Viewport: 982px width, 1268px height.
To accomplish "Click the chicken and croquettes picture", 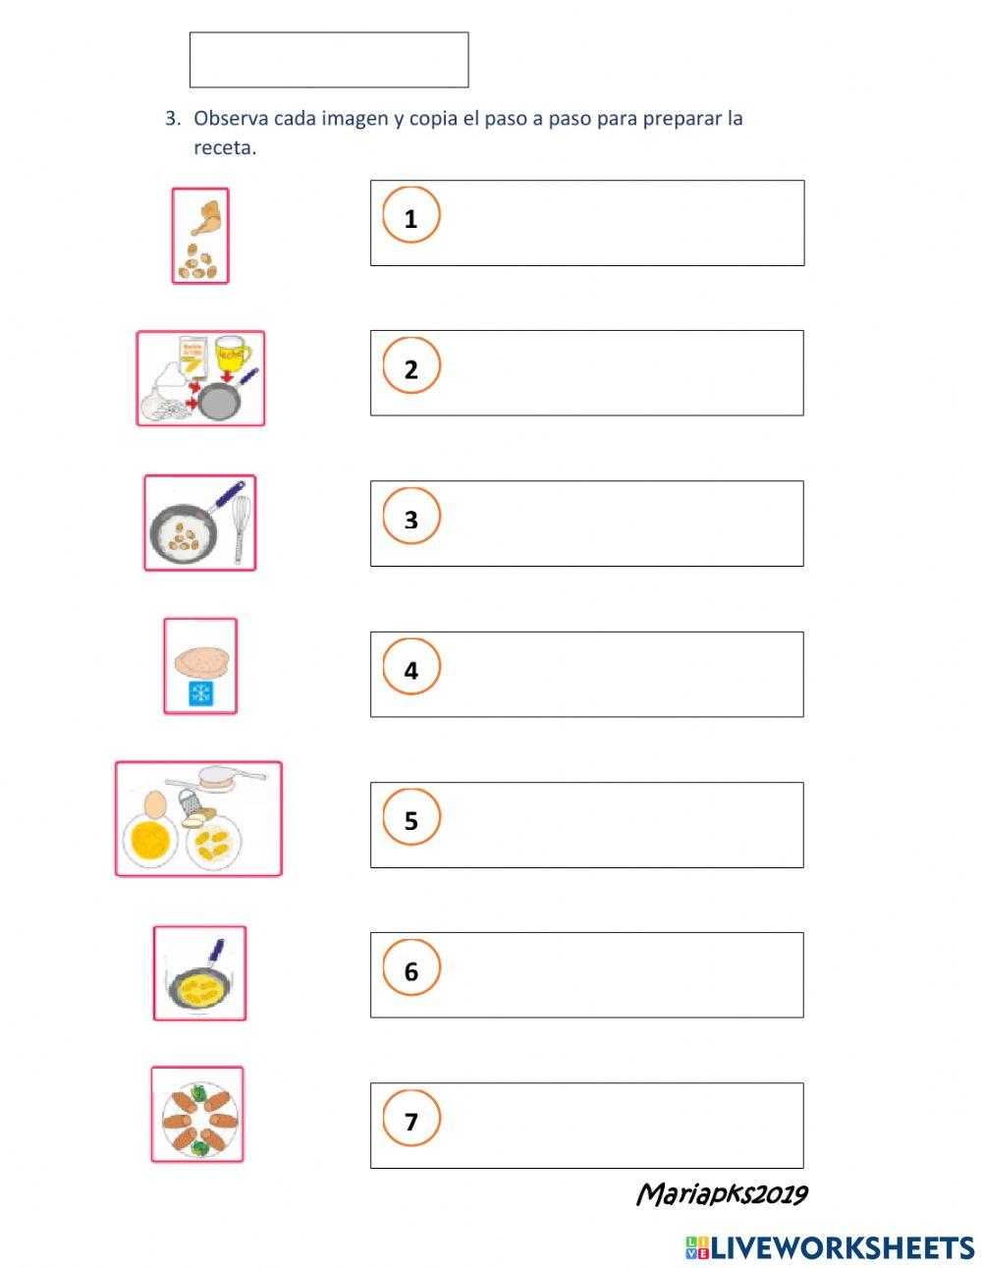I will (x=200, y=236).
